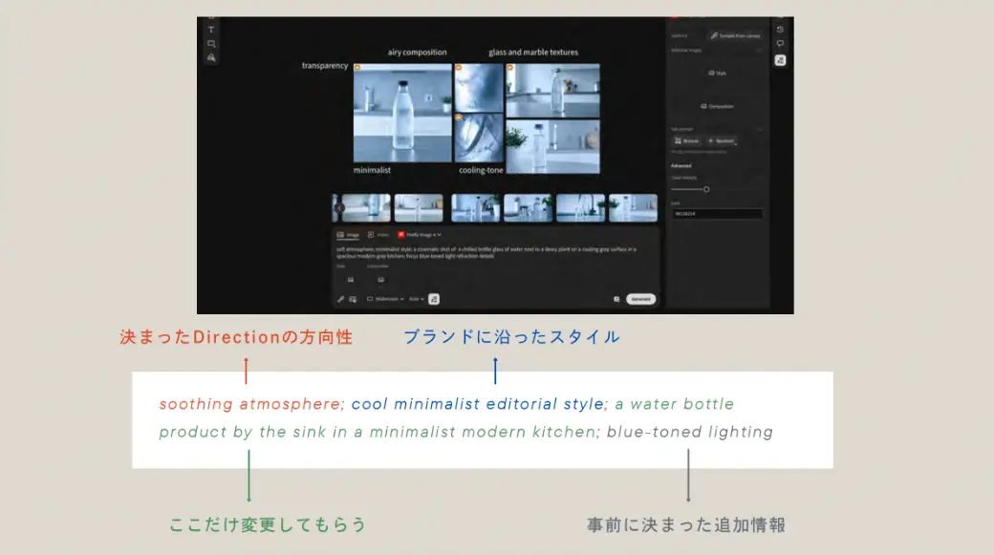Click the highlighted settings icon in prompt bar
994x555 pixels.
pos(434,299)
